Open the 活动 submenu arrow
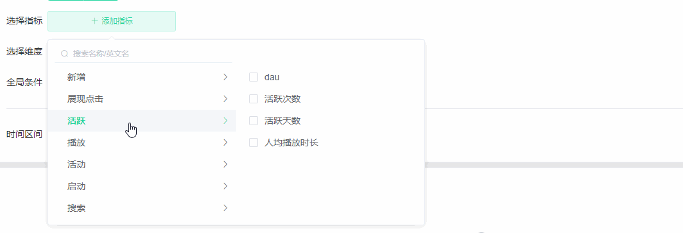683x233 pixels. click(225, 164)
